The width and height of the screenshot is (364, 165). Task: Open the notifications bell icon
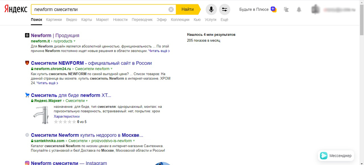pyautogui.click(x=299, y=10)
